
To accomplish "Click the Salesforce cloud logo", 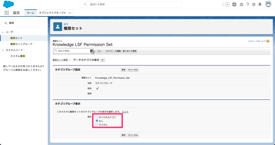I will [x=9, y=4].
